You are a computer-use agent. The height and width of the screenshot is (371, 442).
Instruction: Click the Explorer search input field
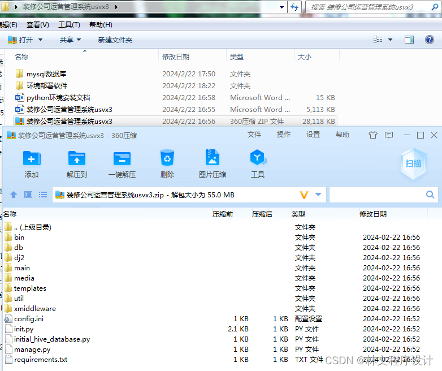[369, 7]
